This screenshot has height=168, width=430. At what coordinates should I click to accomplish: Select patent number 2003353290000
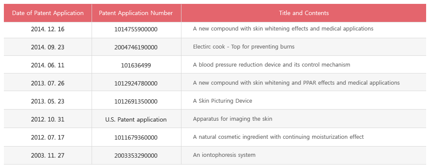(136, 156)
